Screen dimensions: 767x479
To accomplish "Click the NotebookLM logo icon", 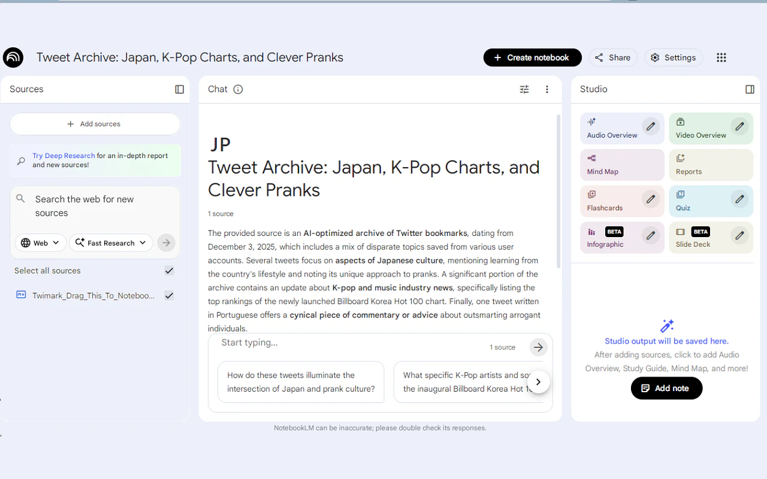I will pos(13,57).
